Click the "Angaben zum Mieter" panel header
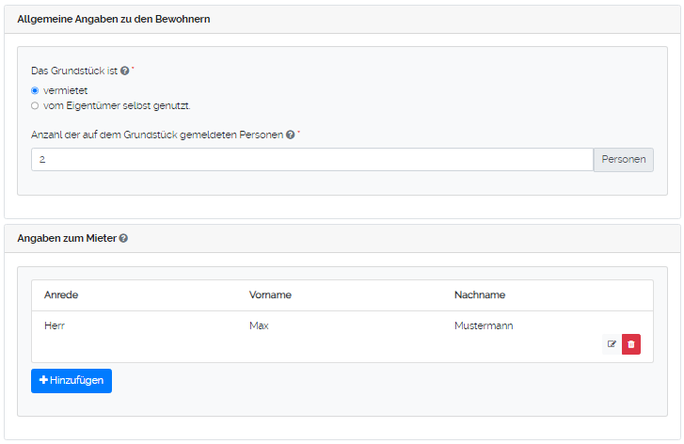The height and width of the screenshot is (444, 684). 66,239
